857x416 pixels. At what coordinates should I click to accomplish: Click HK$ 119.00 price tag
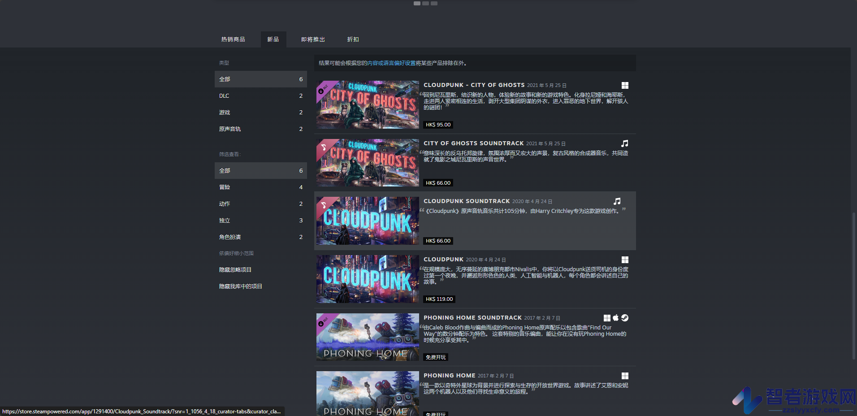[439, 299]
